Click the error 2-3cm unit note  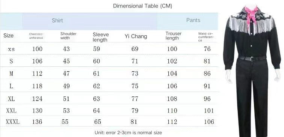point(128,132)
